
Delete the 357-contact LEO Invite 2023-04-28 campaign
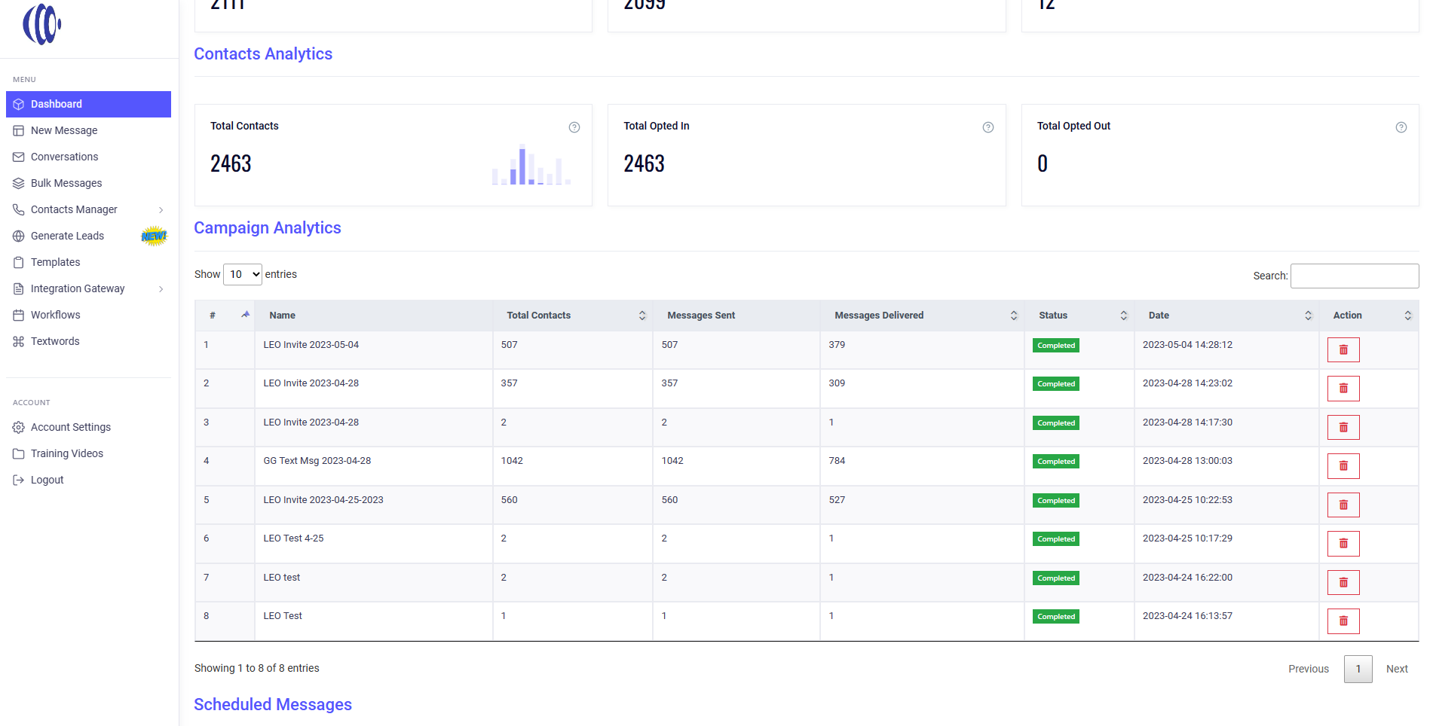point(1343,389)
